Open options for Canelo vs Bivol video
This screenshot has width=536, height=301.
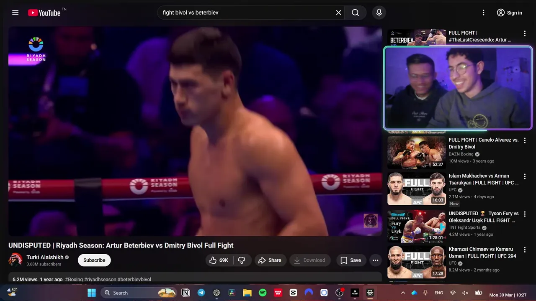pyautogui.click(x=525, y=140)
